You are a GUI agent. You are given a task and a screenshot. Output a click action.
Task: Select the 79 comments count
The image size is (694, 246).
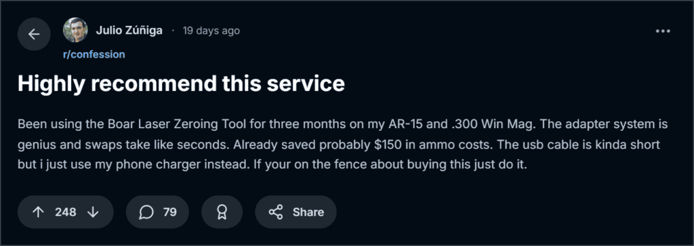click(170, 212)
